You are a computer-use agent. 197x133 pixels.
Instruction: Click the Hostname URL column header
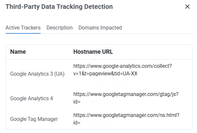[x=93, y=52]
